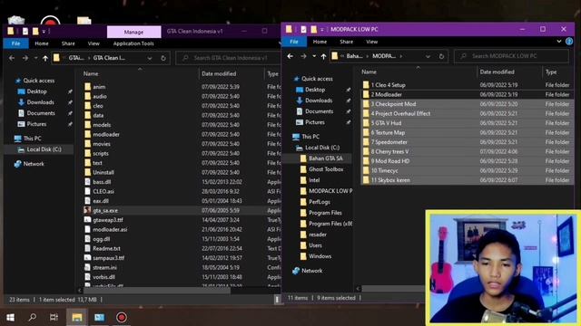Sort by Date modified in left window
This screenshot has height=326, width=581.
click(219, 73)
